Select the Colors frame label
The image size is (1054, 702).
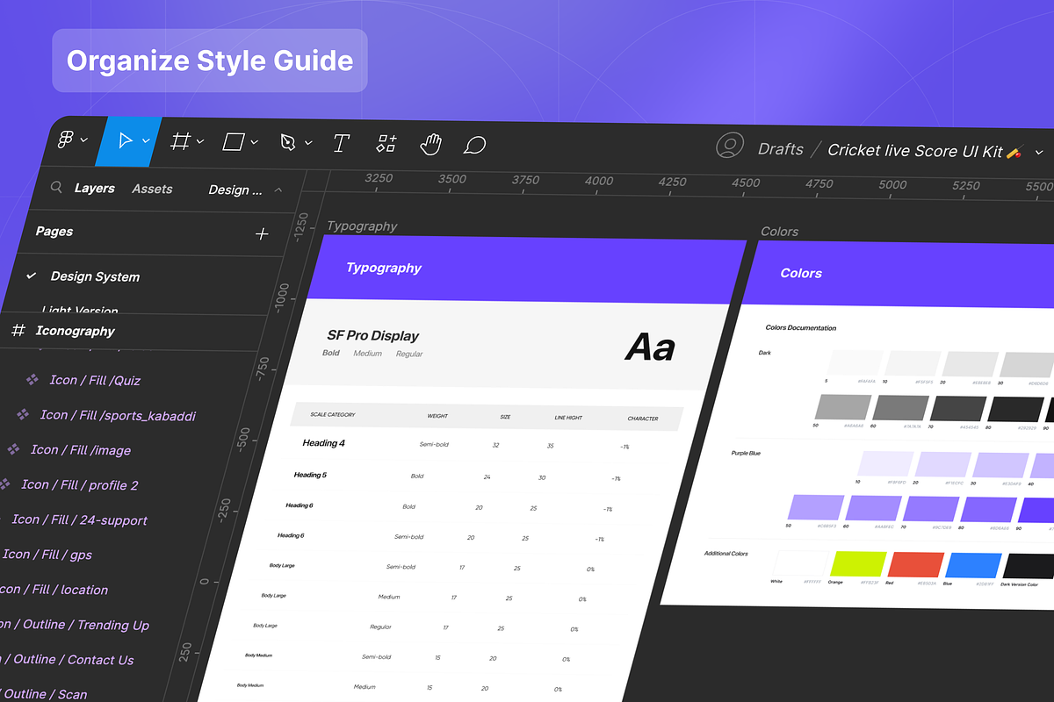(779, 232)
